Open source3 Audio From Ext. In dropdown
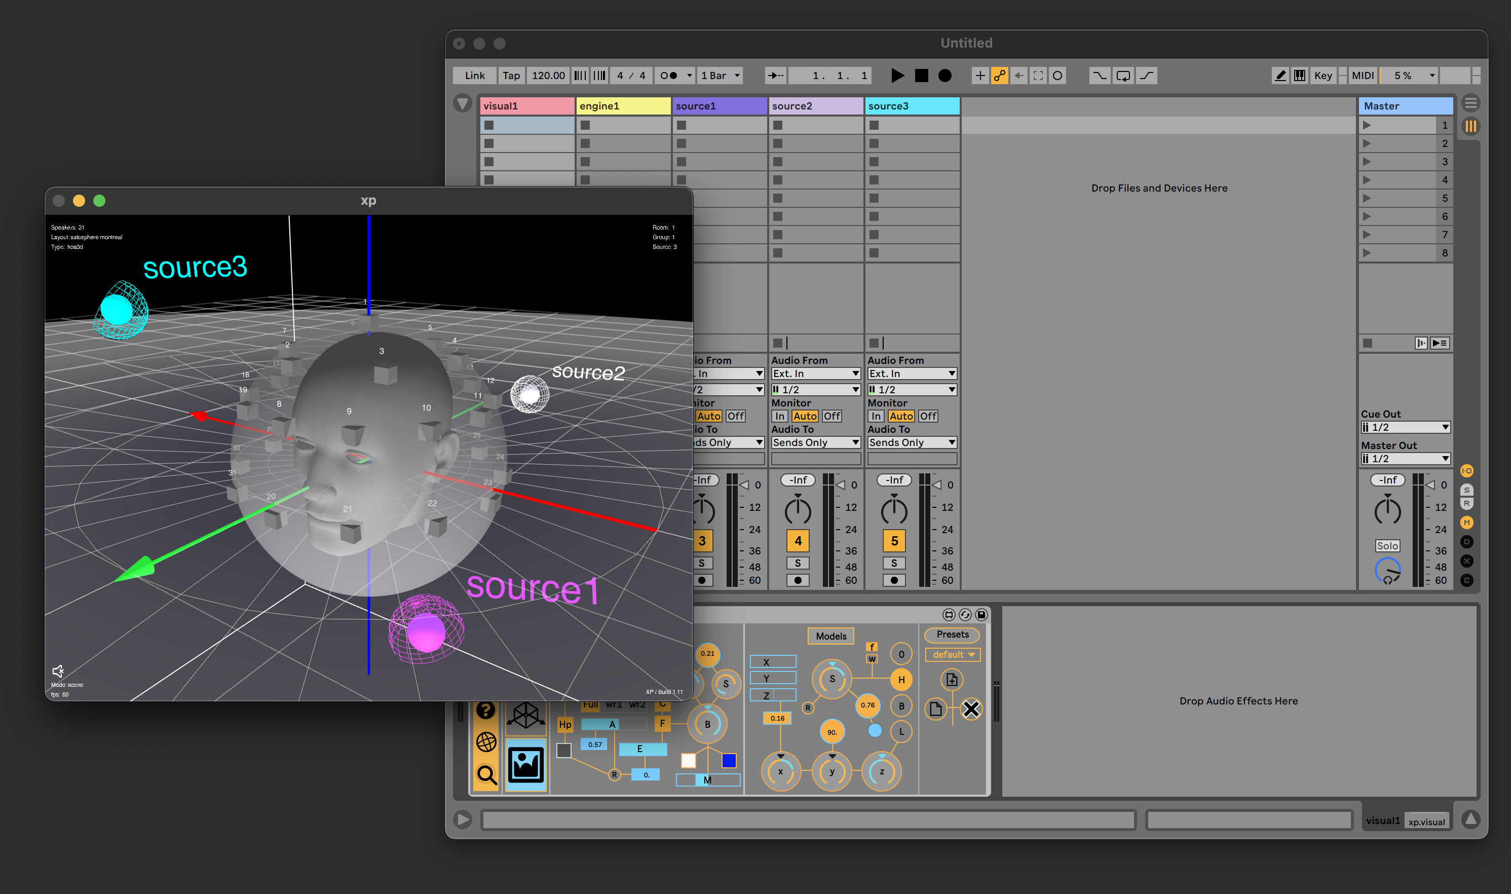The height and width of the screenshot is (894, 1511). pyautogui.click(x=913, y=374)
